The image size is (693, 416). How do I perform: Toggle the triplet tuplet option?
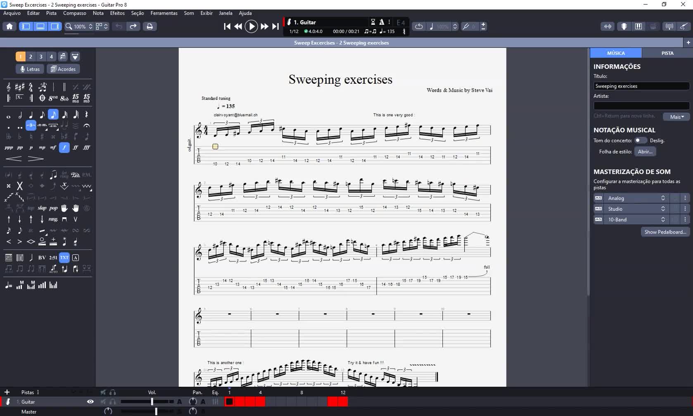pos(31,125)
